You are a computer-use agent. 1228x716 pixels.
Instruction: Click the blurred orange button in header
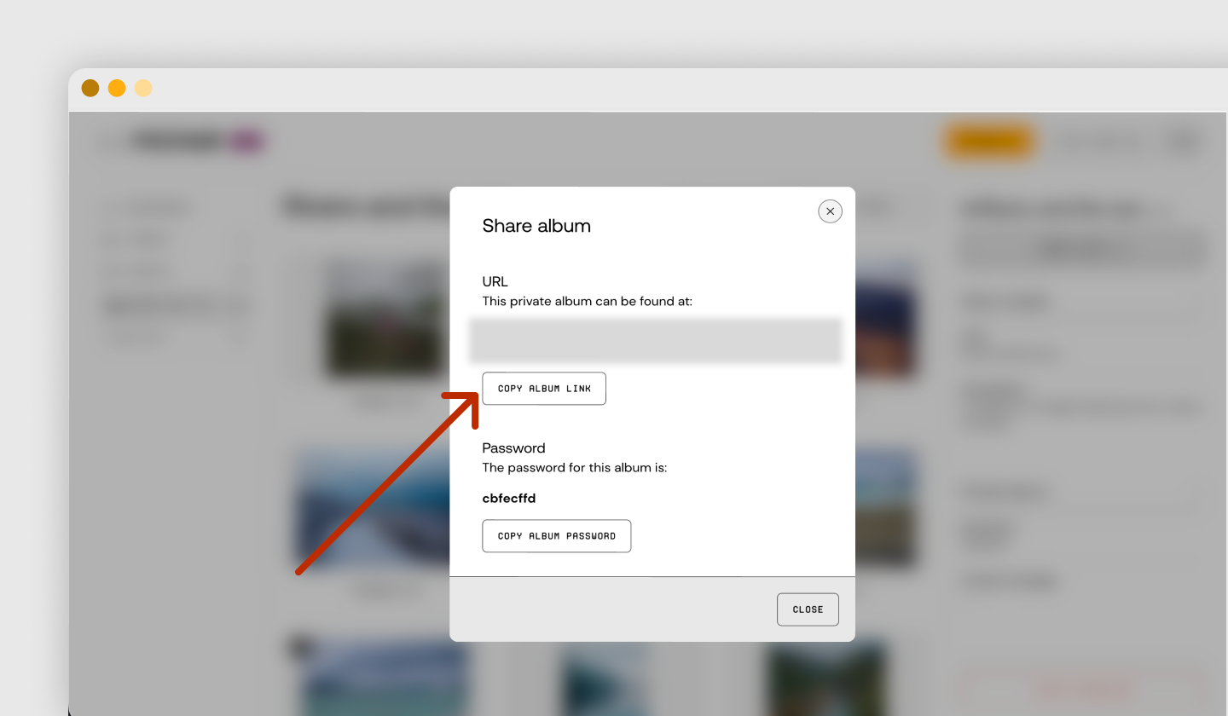(x=988, y=141)
